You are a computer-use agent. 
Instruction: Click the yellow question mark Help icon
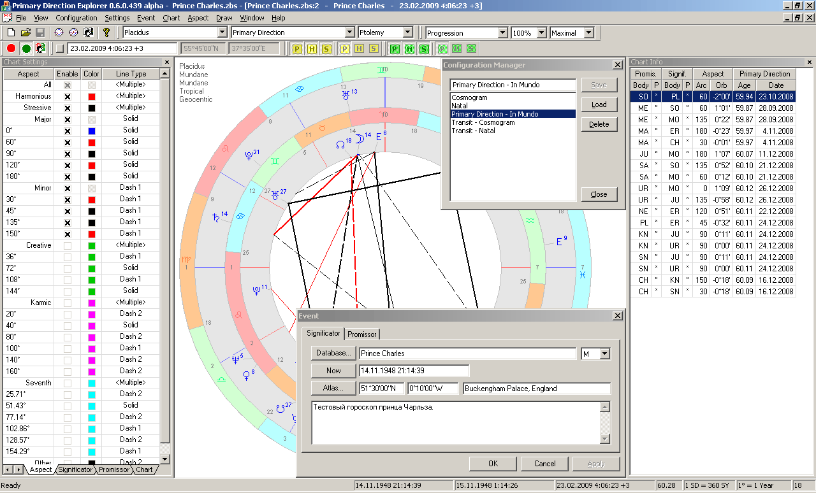106,32
